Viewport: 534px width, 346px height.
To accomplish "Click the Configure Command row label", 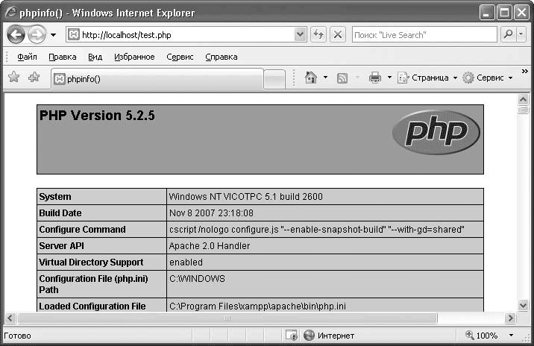I will (83, 229).
